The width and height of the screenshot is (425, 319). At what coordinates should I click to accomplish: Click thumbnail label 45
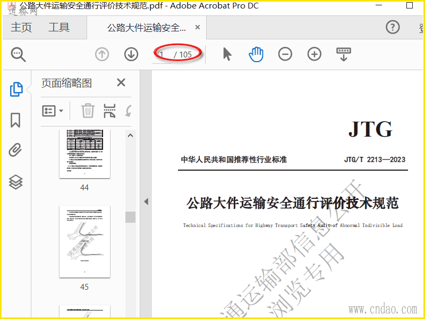pos(84,287)
